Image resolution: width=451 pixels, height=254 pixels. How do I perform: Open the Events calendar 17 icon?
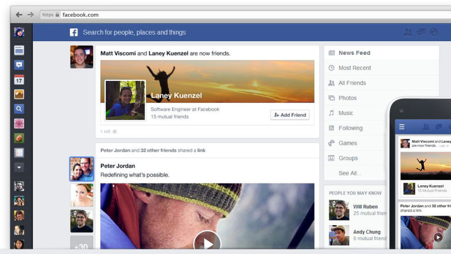coord(19,80)
